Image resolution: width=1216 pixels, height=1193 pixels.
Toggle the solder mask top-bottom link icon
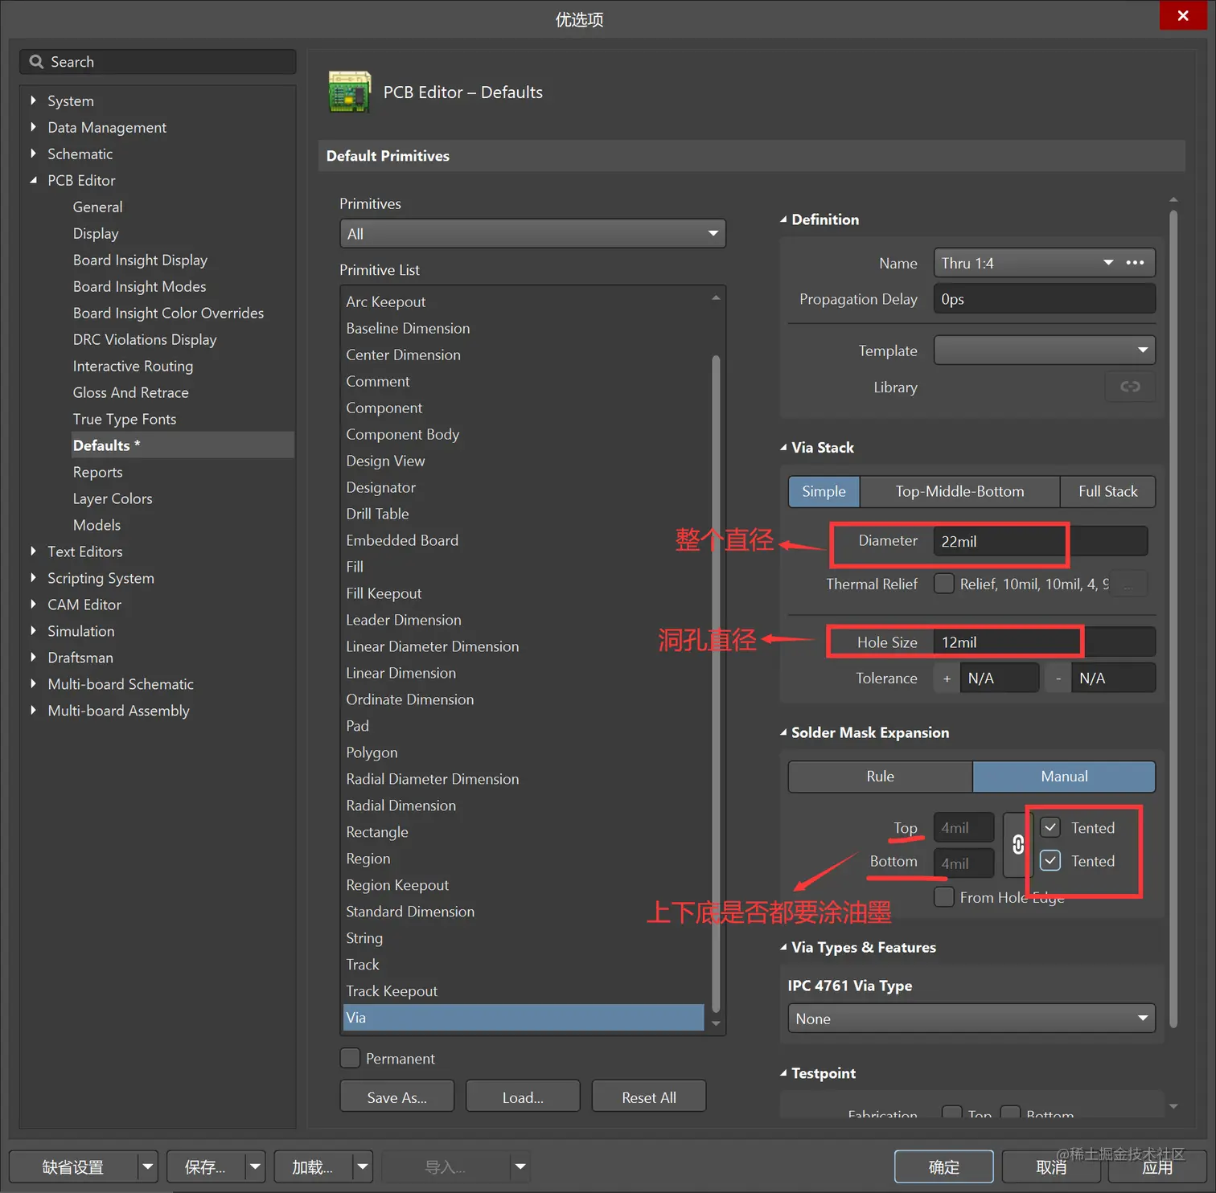1017,845
